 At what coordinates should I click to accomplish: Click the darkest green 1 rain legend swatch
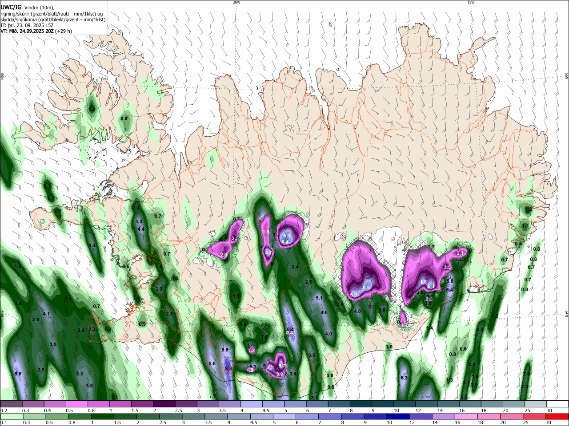pyautogui.click(x=102, y=416)
